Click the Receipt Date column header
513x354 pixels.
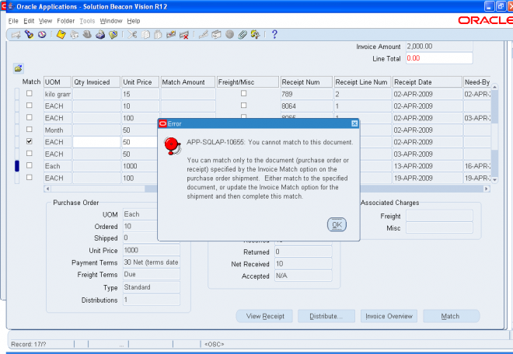(x=427, y=82)
